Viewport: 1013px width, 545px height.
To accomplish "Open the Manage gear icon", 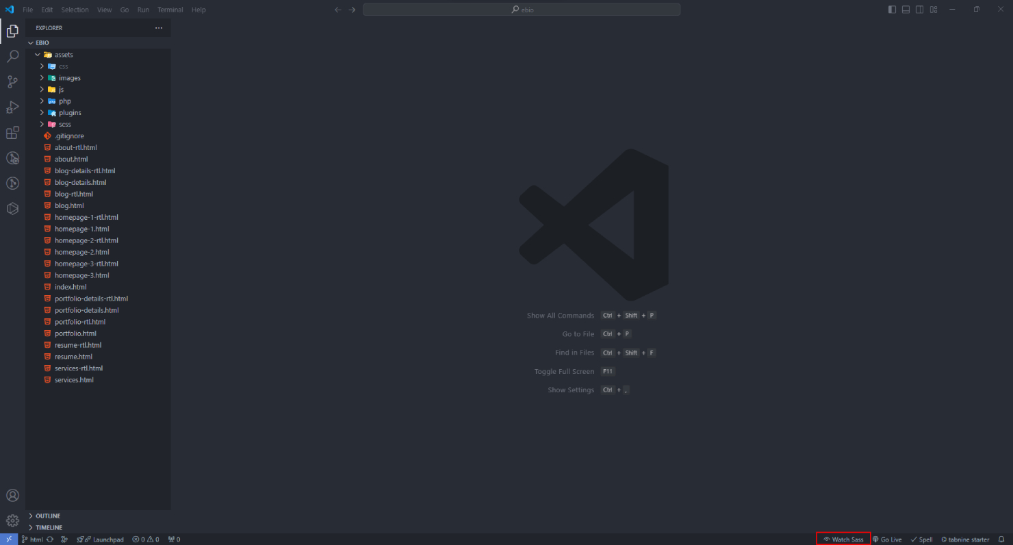I will pyautogui.click(x=12, y=520).
